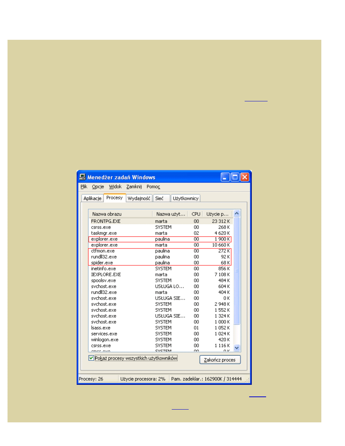This screenshot has width=345, height=446.
Task: Open the Widok menu
Action: (x=115, y=187)
